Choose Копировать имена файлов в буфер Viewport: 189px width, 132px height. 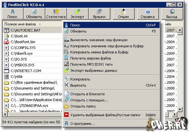click(x=111, y=52)
